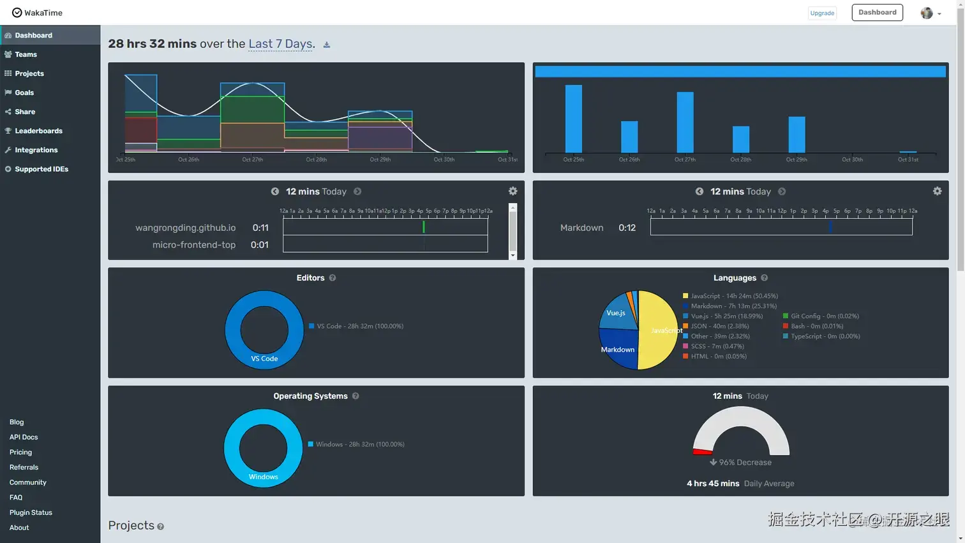Click the help icon next to the Projects heading

tap(160, 526)
